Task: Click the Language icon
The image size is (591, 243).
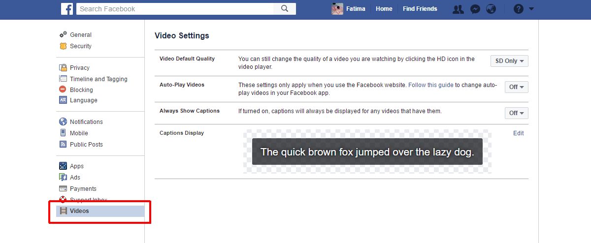Action: tap(63, 100)
